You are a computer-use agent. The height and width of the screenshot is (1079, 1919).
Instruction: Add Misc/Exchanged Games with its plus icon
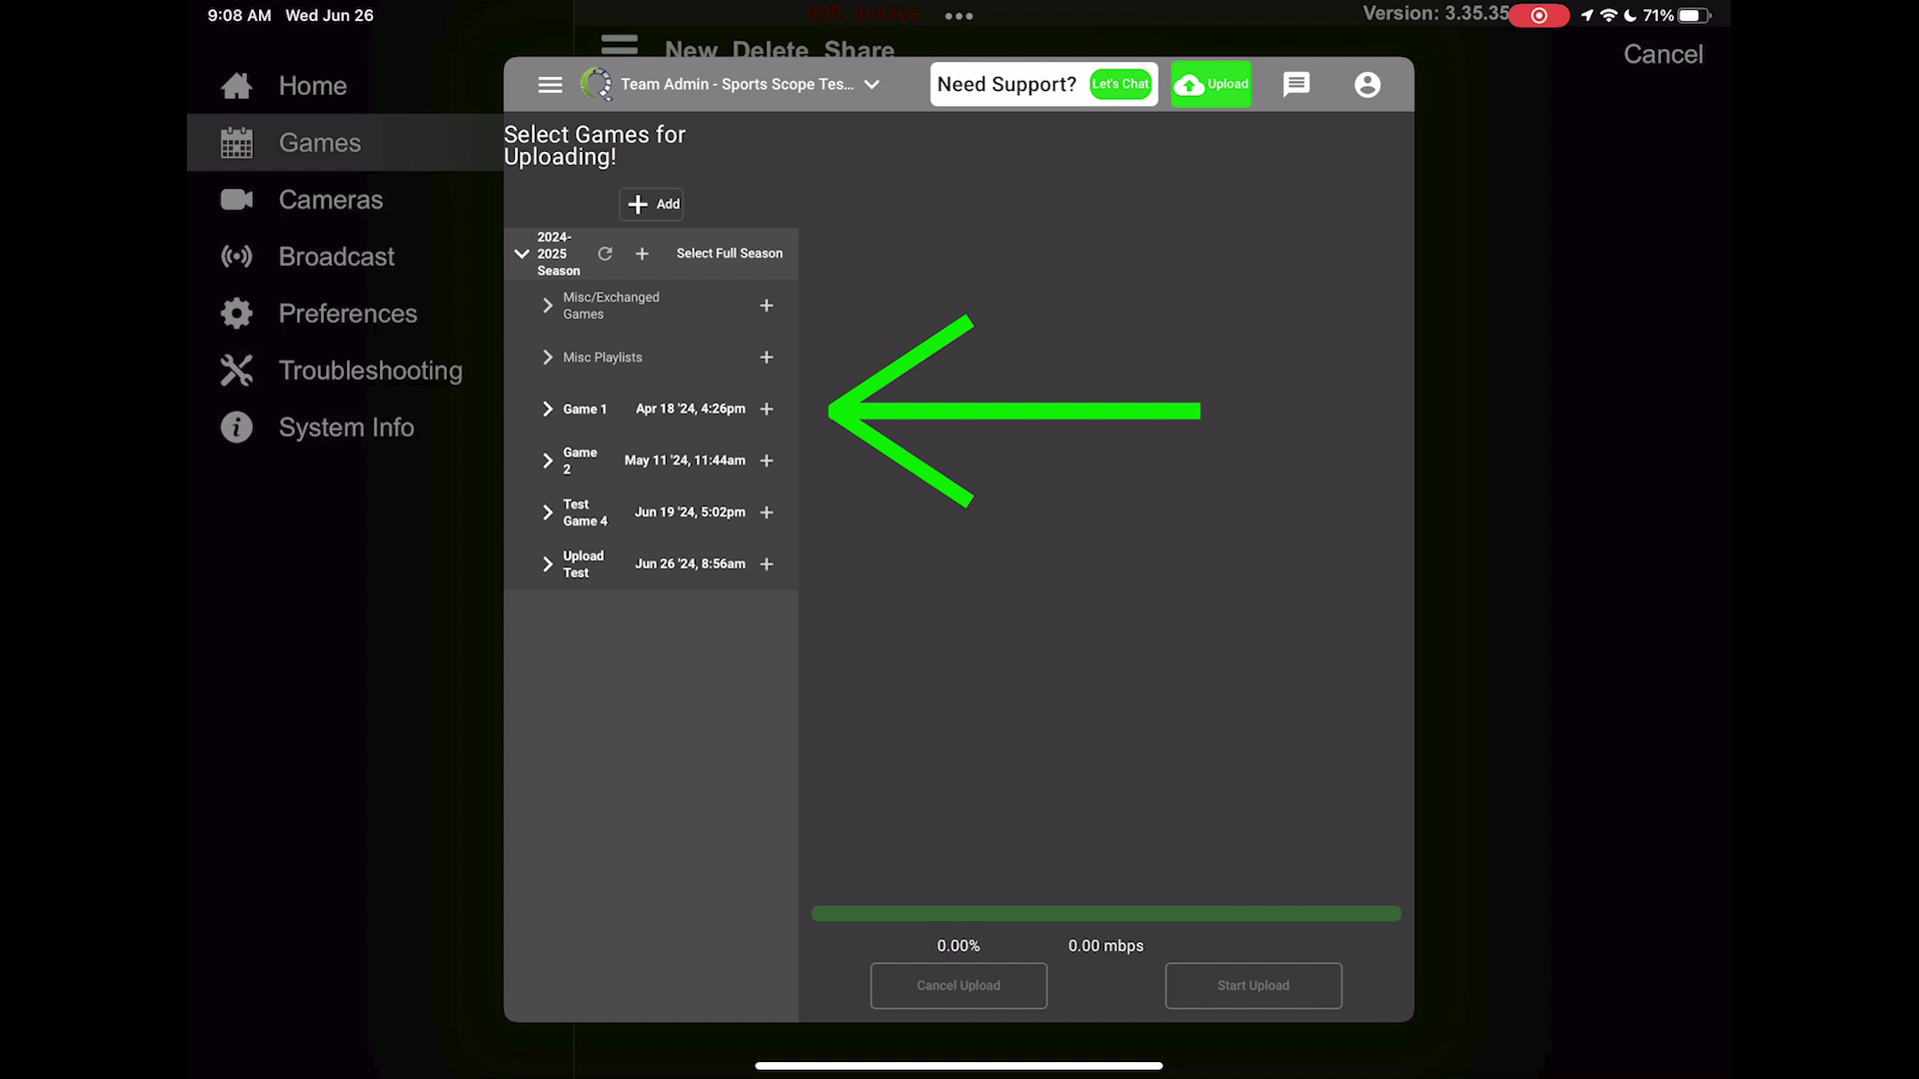tap(767, 306)
